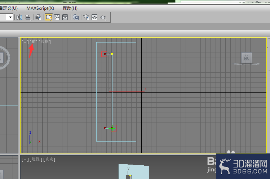Screen dimensions: 270x179
Task: Open the MAXScript(X) menu
Action: [40, 8]
